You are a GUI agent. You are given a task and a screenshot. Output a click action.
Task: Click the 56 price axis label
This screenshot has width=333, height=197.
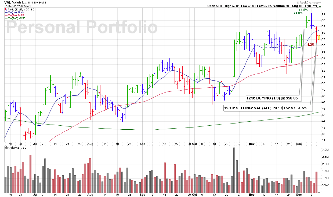click(x=324, y=45)
